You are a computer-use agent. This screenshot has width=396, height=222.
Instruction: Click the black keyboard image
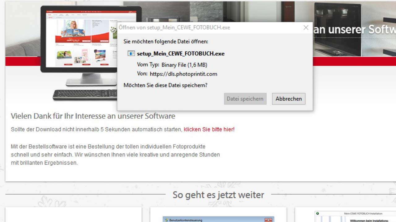(85, 94)
